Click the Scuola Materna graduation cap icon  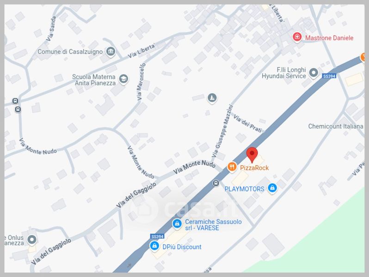coord(123,79)
